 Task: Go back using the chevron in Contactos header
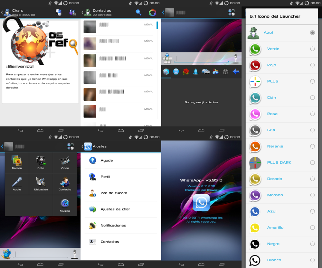tap(82, 13)
